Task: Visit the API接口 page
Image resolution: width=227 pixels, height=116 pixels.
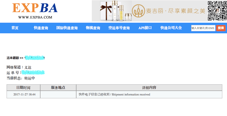Action: [145, 28]
